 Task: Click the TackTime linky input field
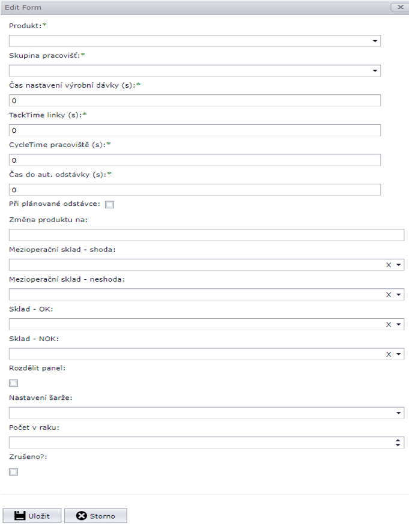195,130
